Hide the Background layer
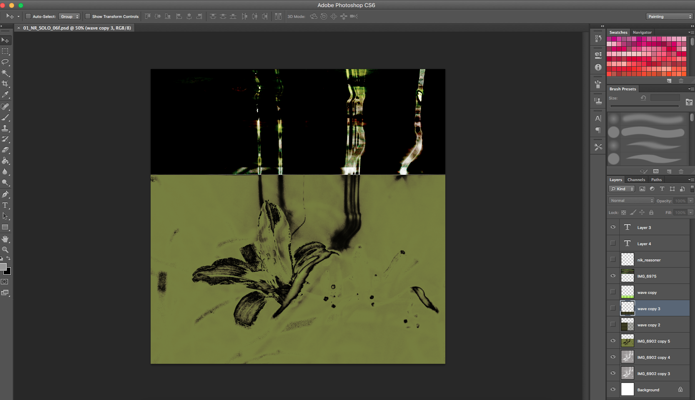The image size is (695, 400). (x=613, y=390)
